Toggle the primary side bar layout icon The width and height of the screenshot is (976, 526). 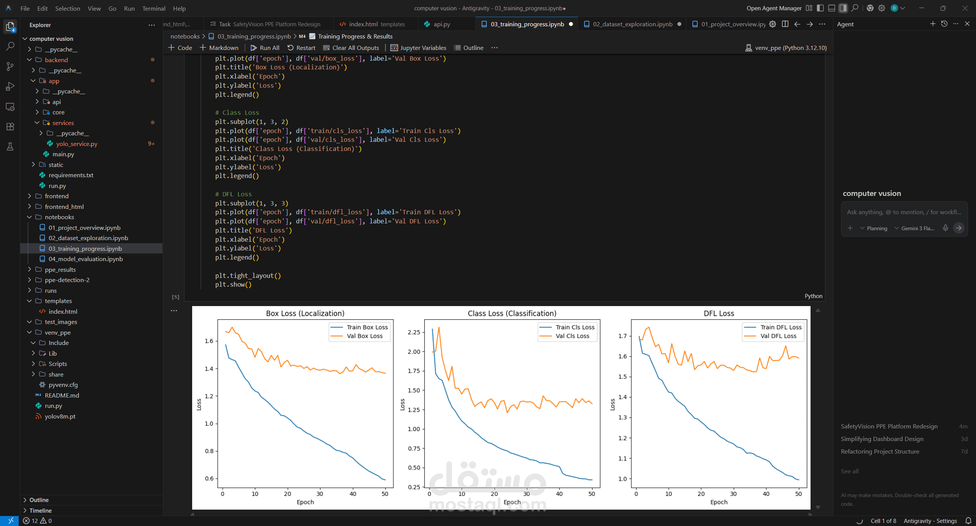click(820, 8)
